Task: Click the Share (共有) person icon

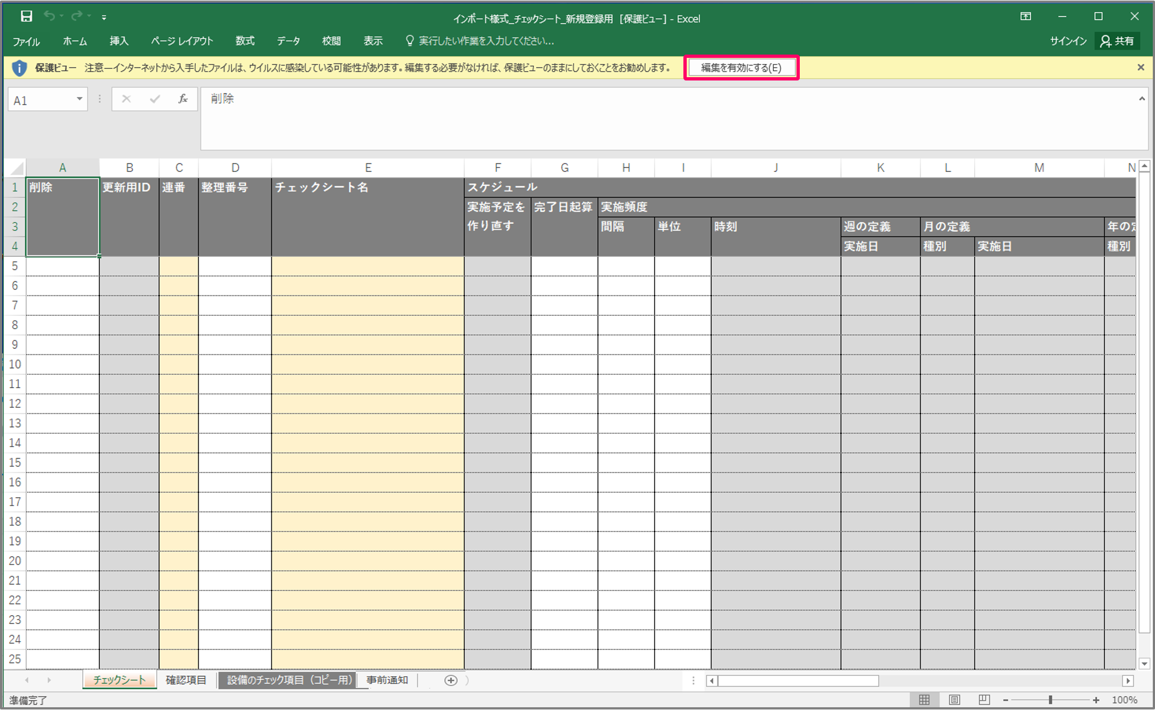Action: pyautogui.click(x=1105, y=41)
